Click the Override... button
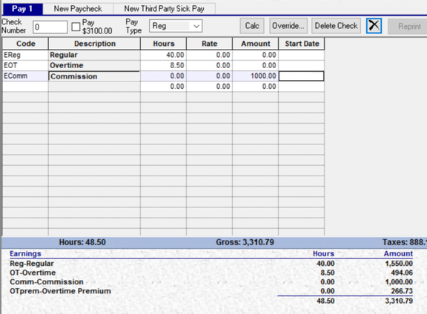Viewport: 427px width, 314px height. 288,26
